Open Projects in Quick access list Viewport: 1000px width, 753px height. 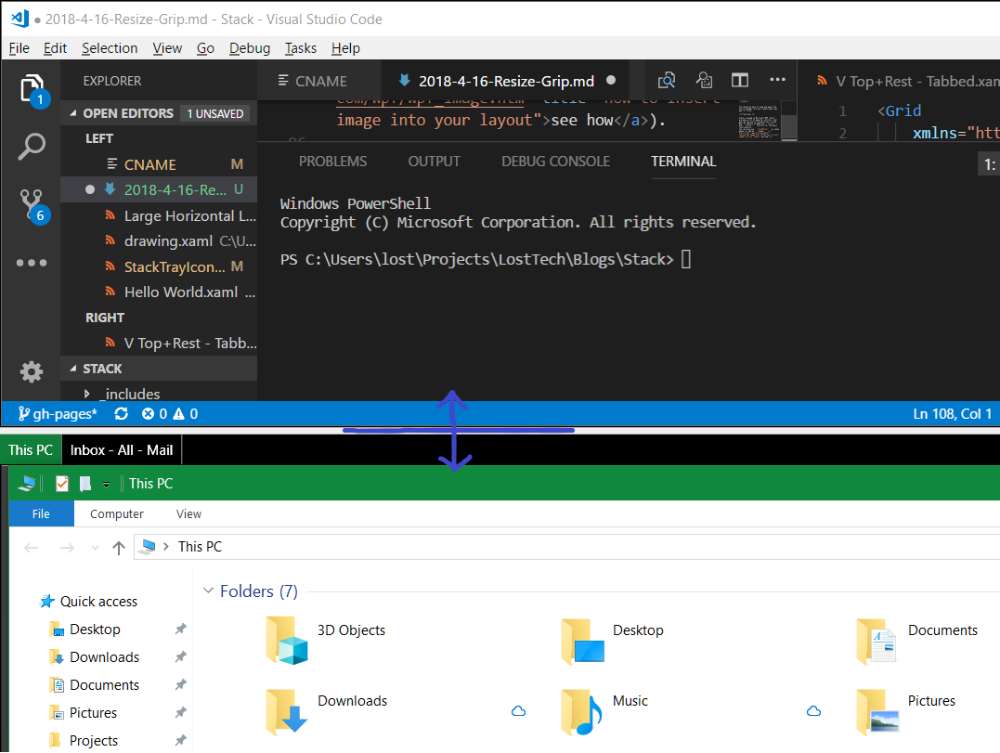point(84,740)
